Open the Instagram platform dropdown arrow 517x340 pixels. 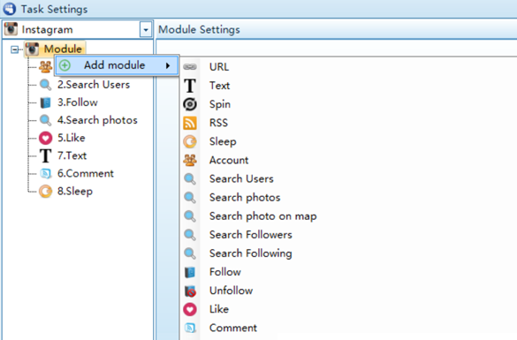coord(146,30)
